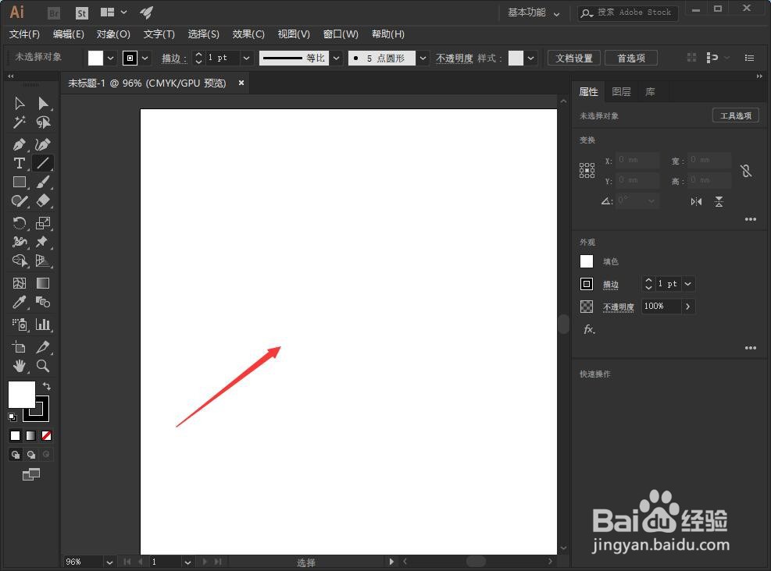This screenshot has width=771, height=571.
Task: Open the 文件(F) menu
Action: coord(24,34)
